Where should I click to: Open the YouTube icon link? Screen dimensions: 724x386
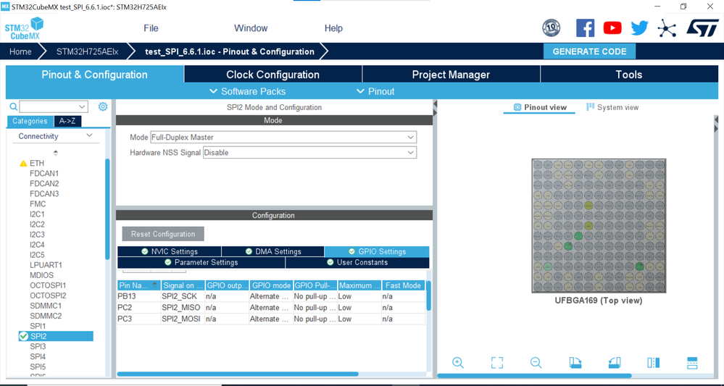tap(612, 28)
